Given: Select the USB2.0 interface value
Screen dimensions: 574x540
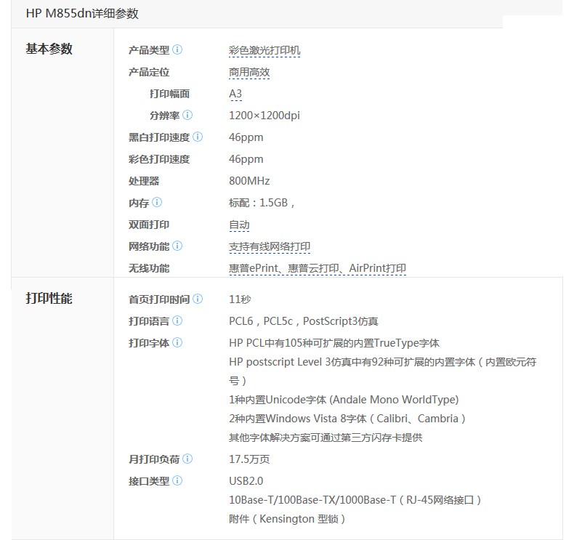Looking at the screenshot, I should 246,481.
